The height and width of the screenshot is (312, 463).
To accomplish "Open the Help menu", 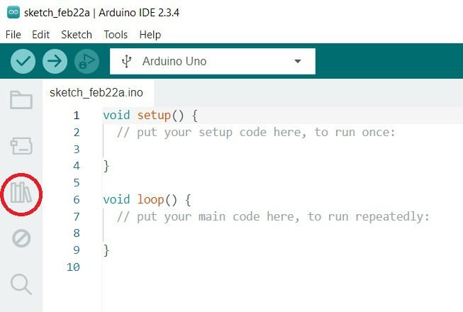I will pyautogui.click(x=150, y=34).
